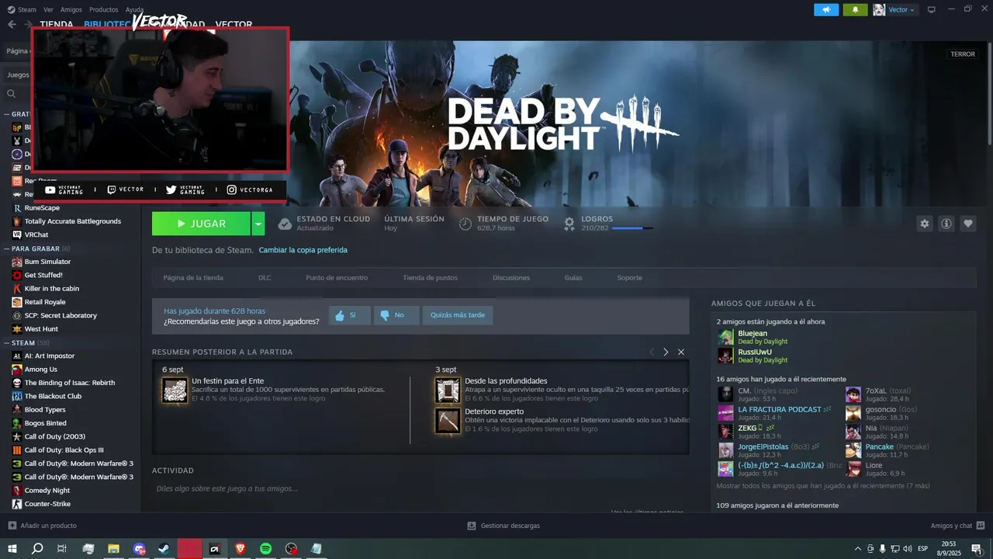Click the green megaphone announcements button

(826, 9)
